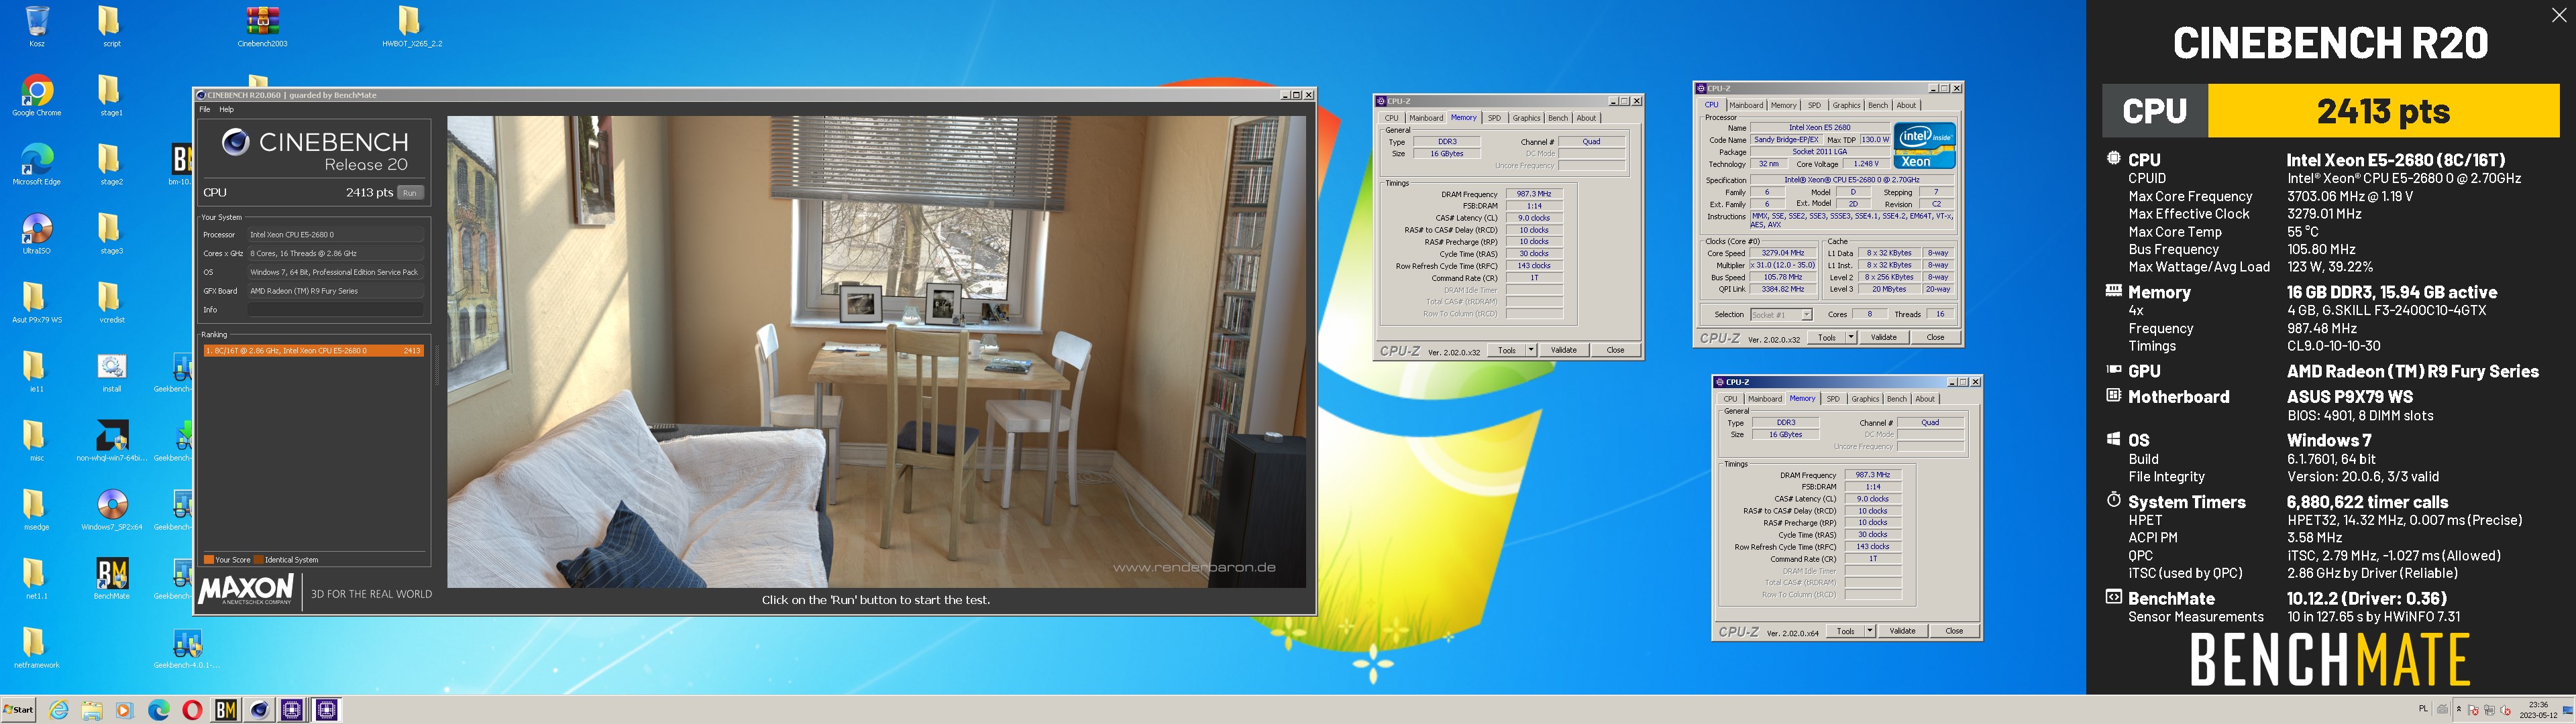The height and width of the screenshot is (724, 2576).
Task: Click the Info field in Your System
Action: pos(335,310)
